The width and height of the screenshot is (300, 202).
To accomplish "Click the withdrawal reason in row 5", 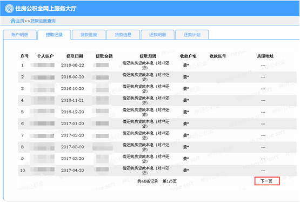I will point(146,112).
